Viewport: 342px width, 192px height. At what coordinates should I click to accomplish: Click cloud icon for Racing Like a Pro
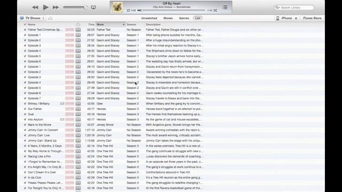[78, 156]
